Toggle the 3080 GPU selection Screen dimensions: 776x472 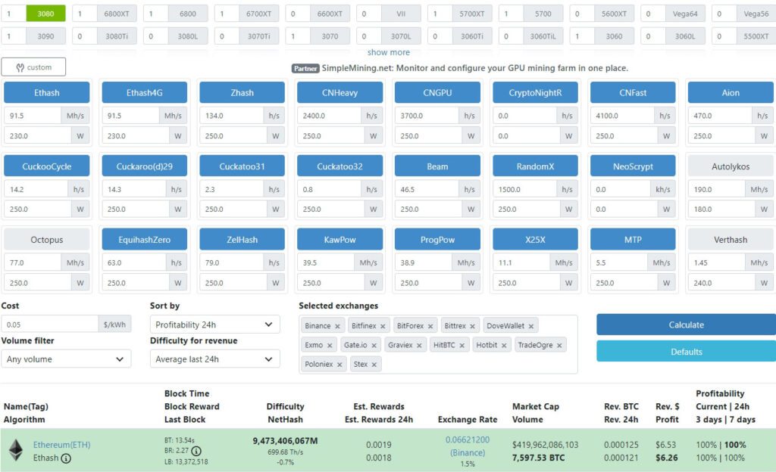[45, 14]
